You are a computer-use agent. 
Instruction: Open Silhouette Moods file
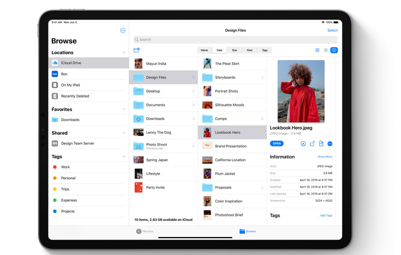233,105
